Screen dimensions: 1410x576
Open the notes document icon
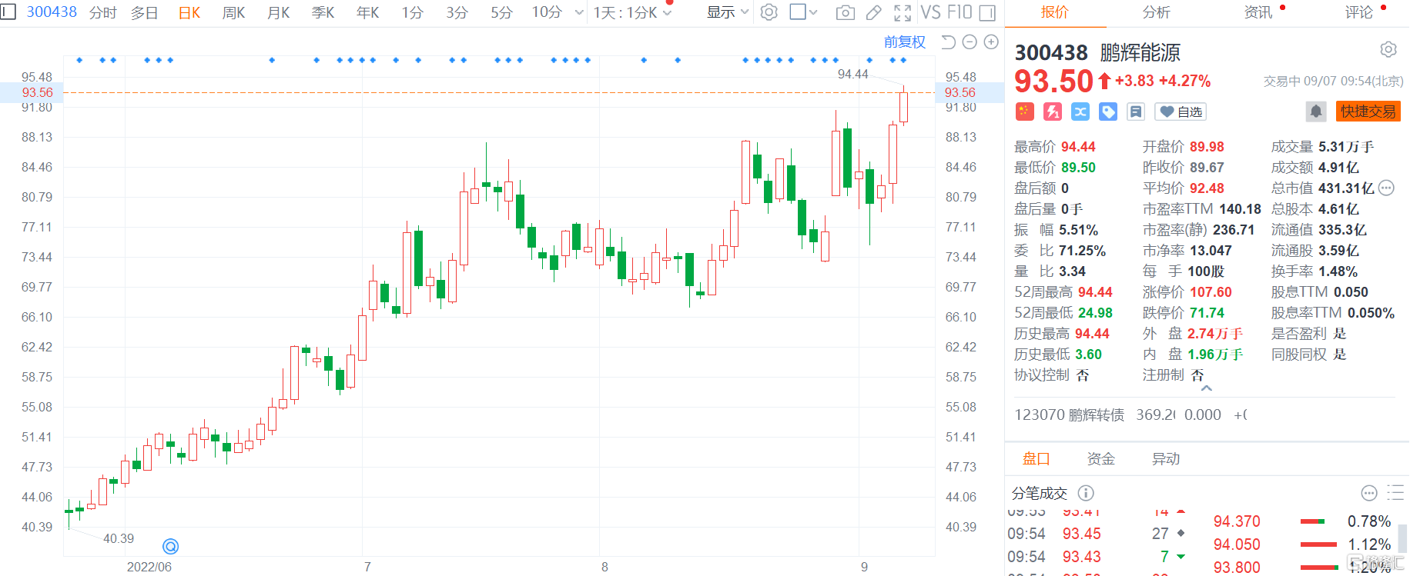(1136, 112)
